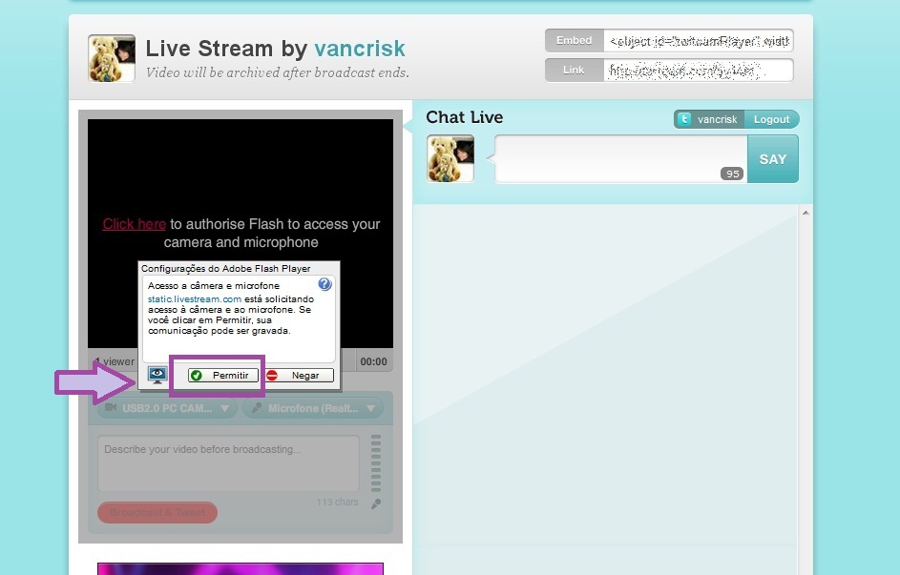Viewport: 900px width, 575px height.
Task: Click the 95 character counter badge
Action: tap(732, 174)
